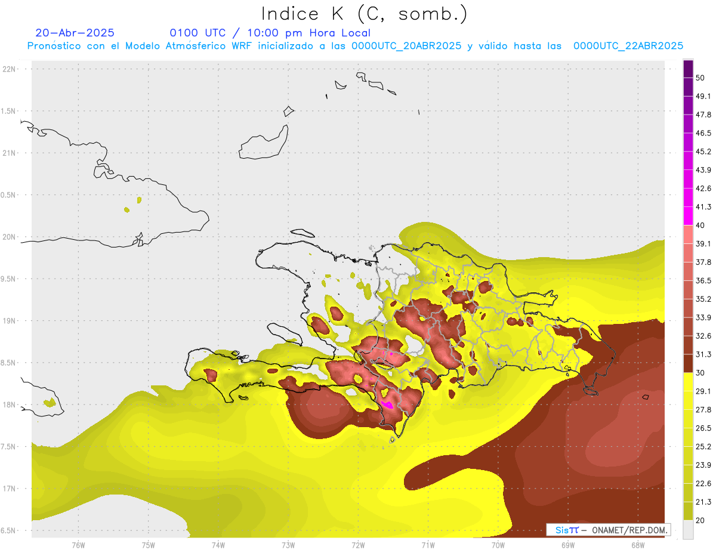Click the legend value '30'

[700, 373]
